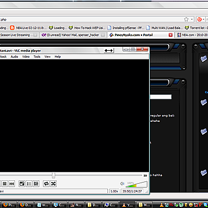Image resolution: width=208 pixels, height=208 pixels.
Task: Set volume on the VLC volume slider
Action: click(136, 184)
